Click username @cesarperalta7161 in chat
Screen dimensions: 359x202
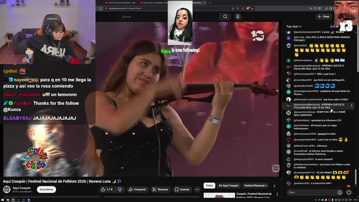point(304,173)
